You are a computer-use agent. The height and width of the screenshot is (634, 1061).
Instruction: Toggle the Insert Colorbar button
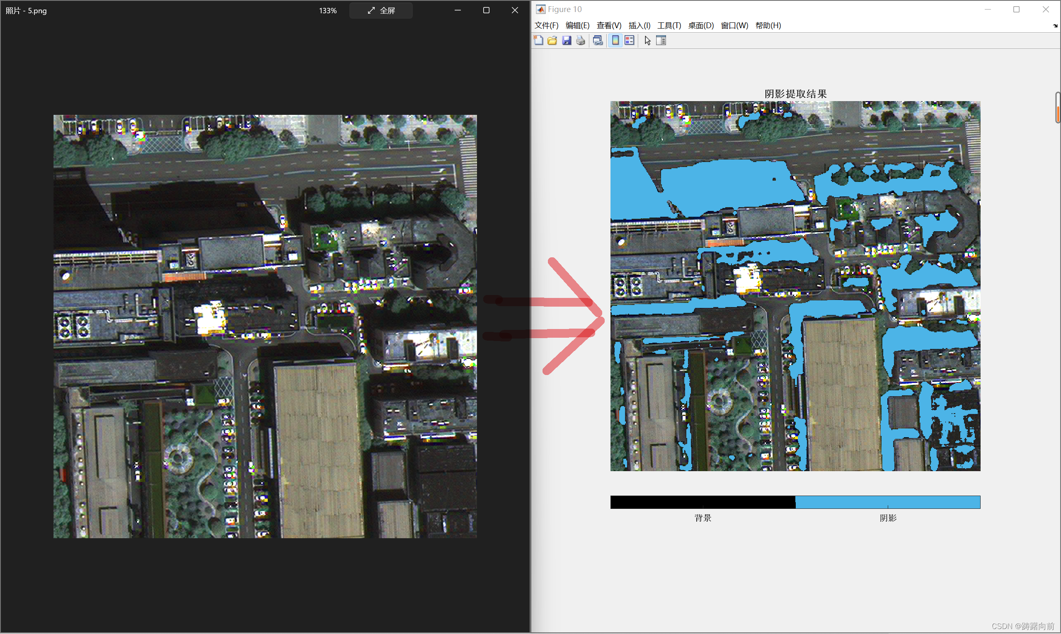point(615,41)
